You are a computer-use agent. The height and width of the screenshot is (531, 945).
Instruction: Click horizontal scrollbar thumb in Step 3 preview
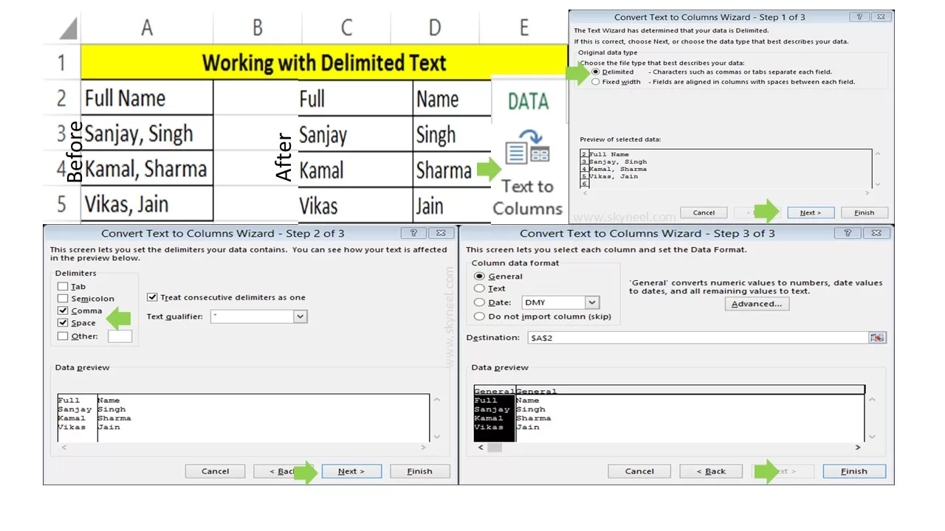tap(495, 447)
